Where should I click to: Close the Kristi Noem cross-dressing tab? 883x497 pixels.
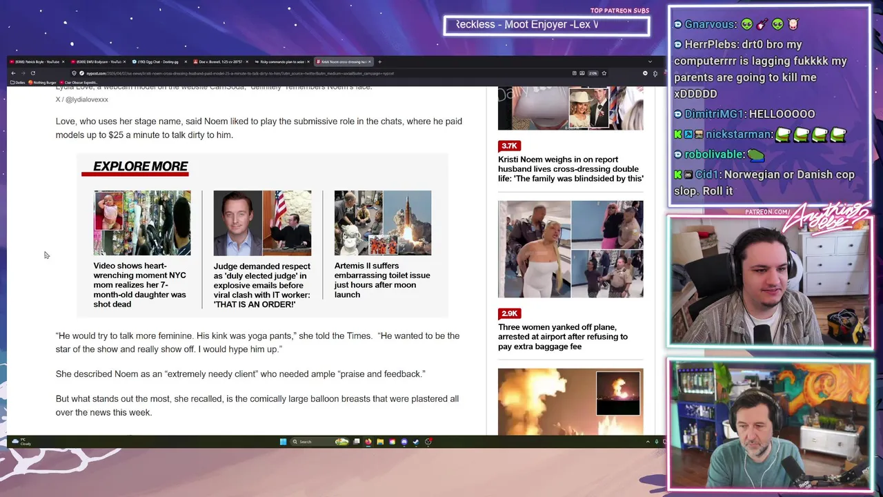click(369, 61)
